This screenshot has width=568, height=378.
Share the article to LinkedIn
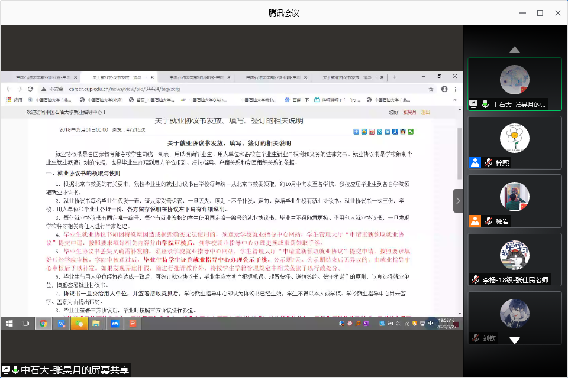(x=388, y=132)
